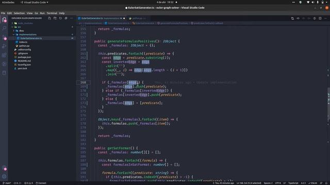Collapse the src folder

click(12, 27)
